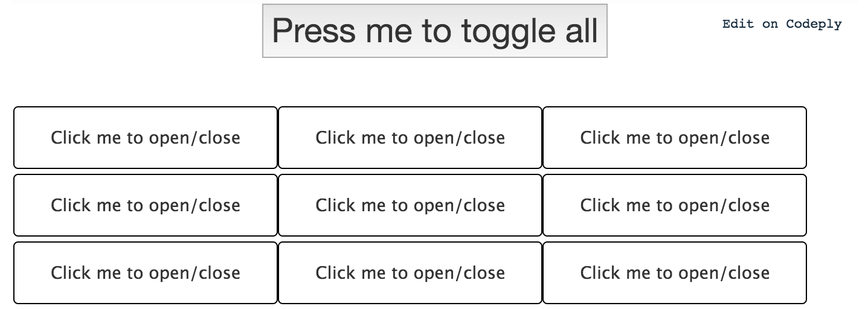Expand the first panel in the top row

(146, 138)
